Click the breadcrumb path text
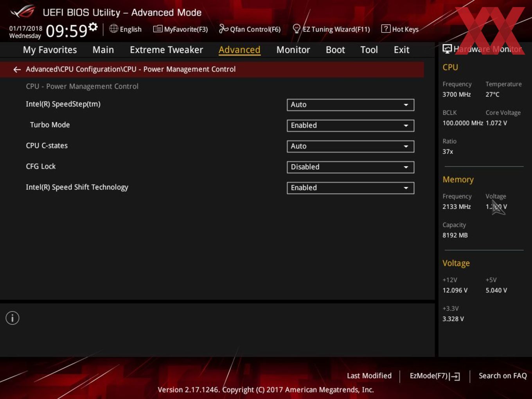The image size is (532, 399). [x=131, y=69]
